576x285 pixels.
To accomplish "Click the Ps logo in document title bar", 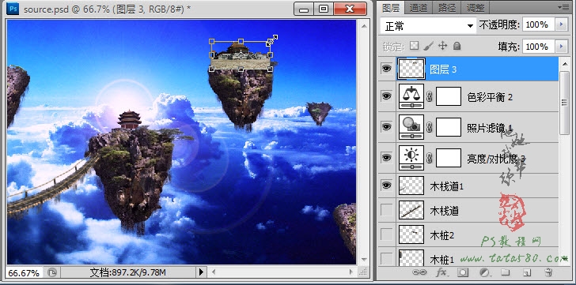I will pyautogui.click(x=13, y=9).
